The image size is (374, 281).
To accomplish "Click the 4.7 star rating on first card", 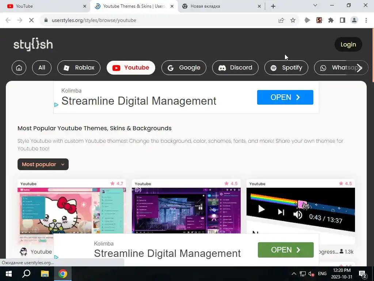I will click(117, 184).
